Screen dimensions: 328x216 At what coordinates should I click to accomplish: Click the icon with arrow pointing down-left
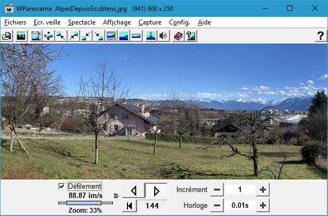pyautogui.click(x=86, y=36)
